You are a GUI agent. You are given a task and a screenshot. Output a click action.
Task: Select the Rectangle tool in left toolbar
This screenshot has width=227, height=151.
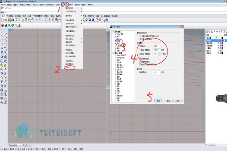[5, 44]
